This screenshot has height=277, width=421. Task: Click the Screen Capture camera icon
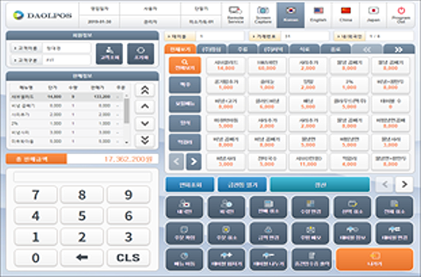tap(263, 11)
